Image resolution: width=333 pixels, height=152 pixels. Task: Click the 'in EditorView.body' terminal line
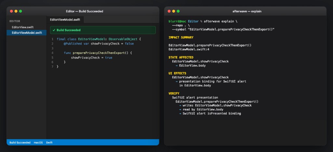click(x=195, y=85)
